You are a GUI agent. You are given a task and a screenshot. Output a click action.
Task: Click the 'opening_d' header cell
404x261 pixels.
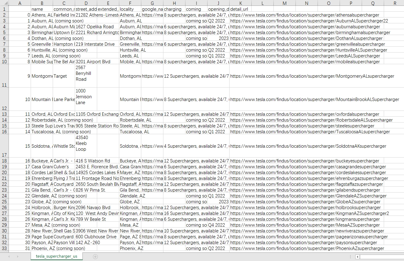[218, 9]
